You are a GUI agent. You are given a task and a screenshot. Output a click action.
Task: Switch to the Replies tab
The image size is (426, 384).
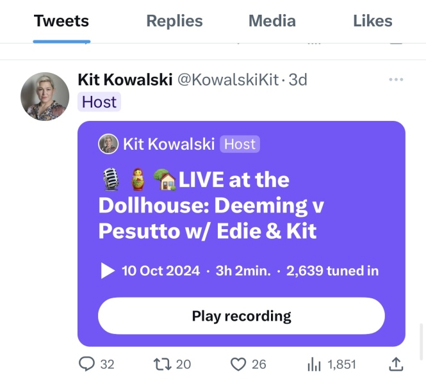174,21
